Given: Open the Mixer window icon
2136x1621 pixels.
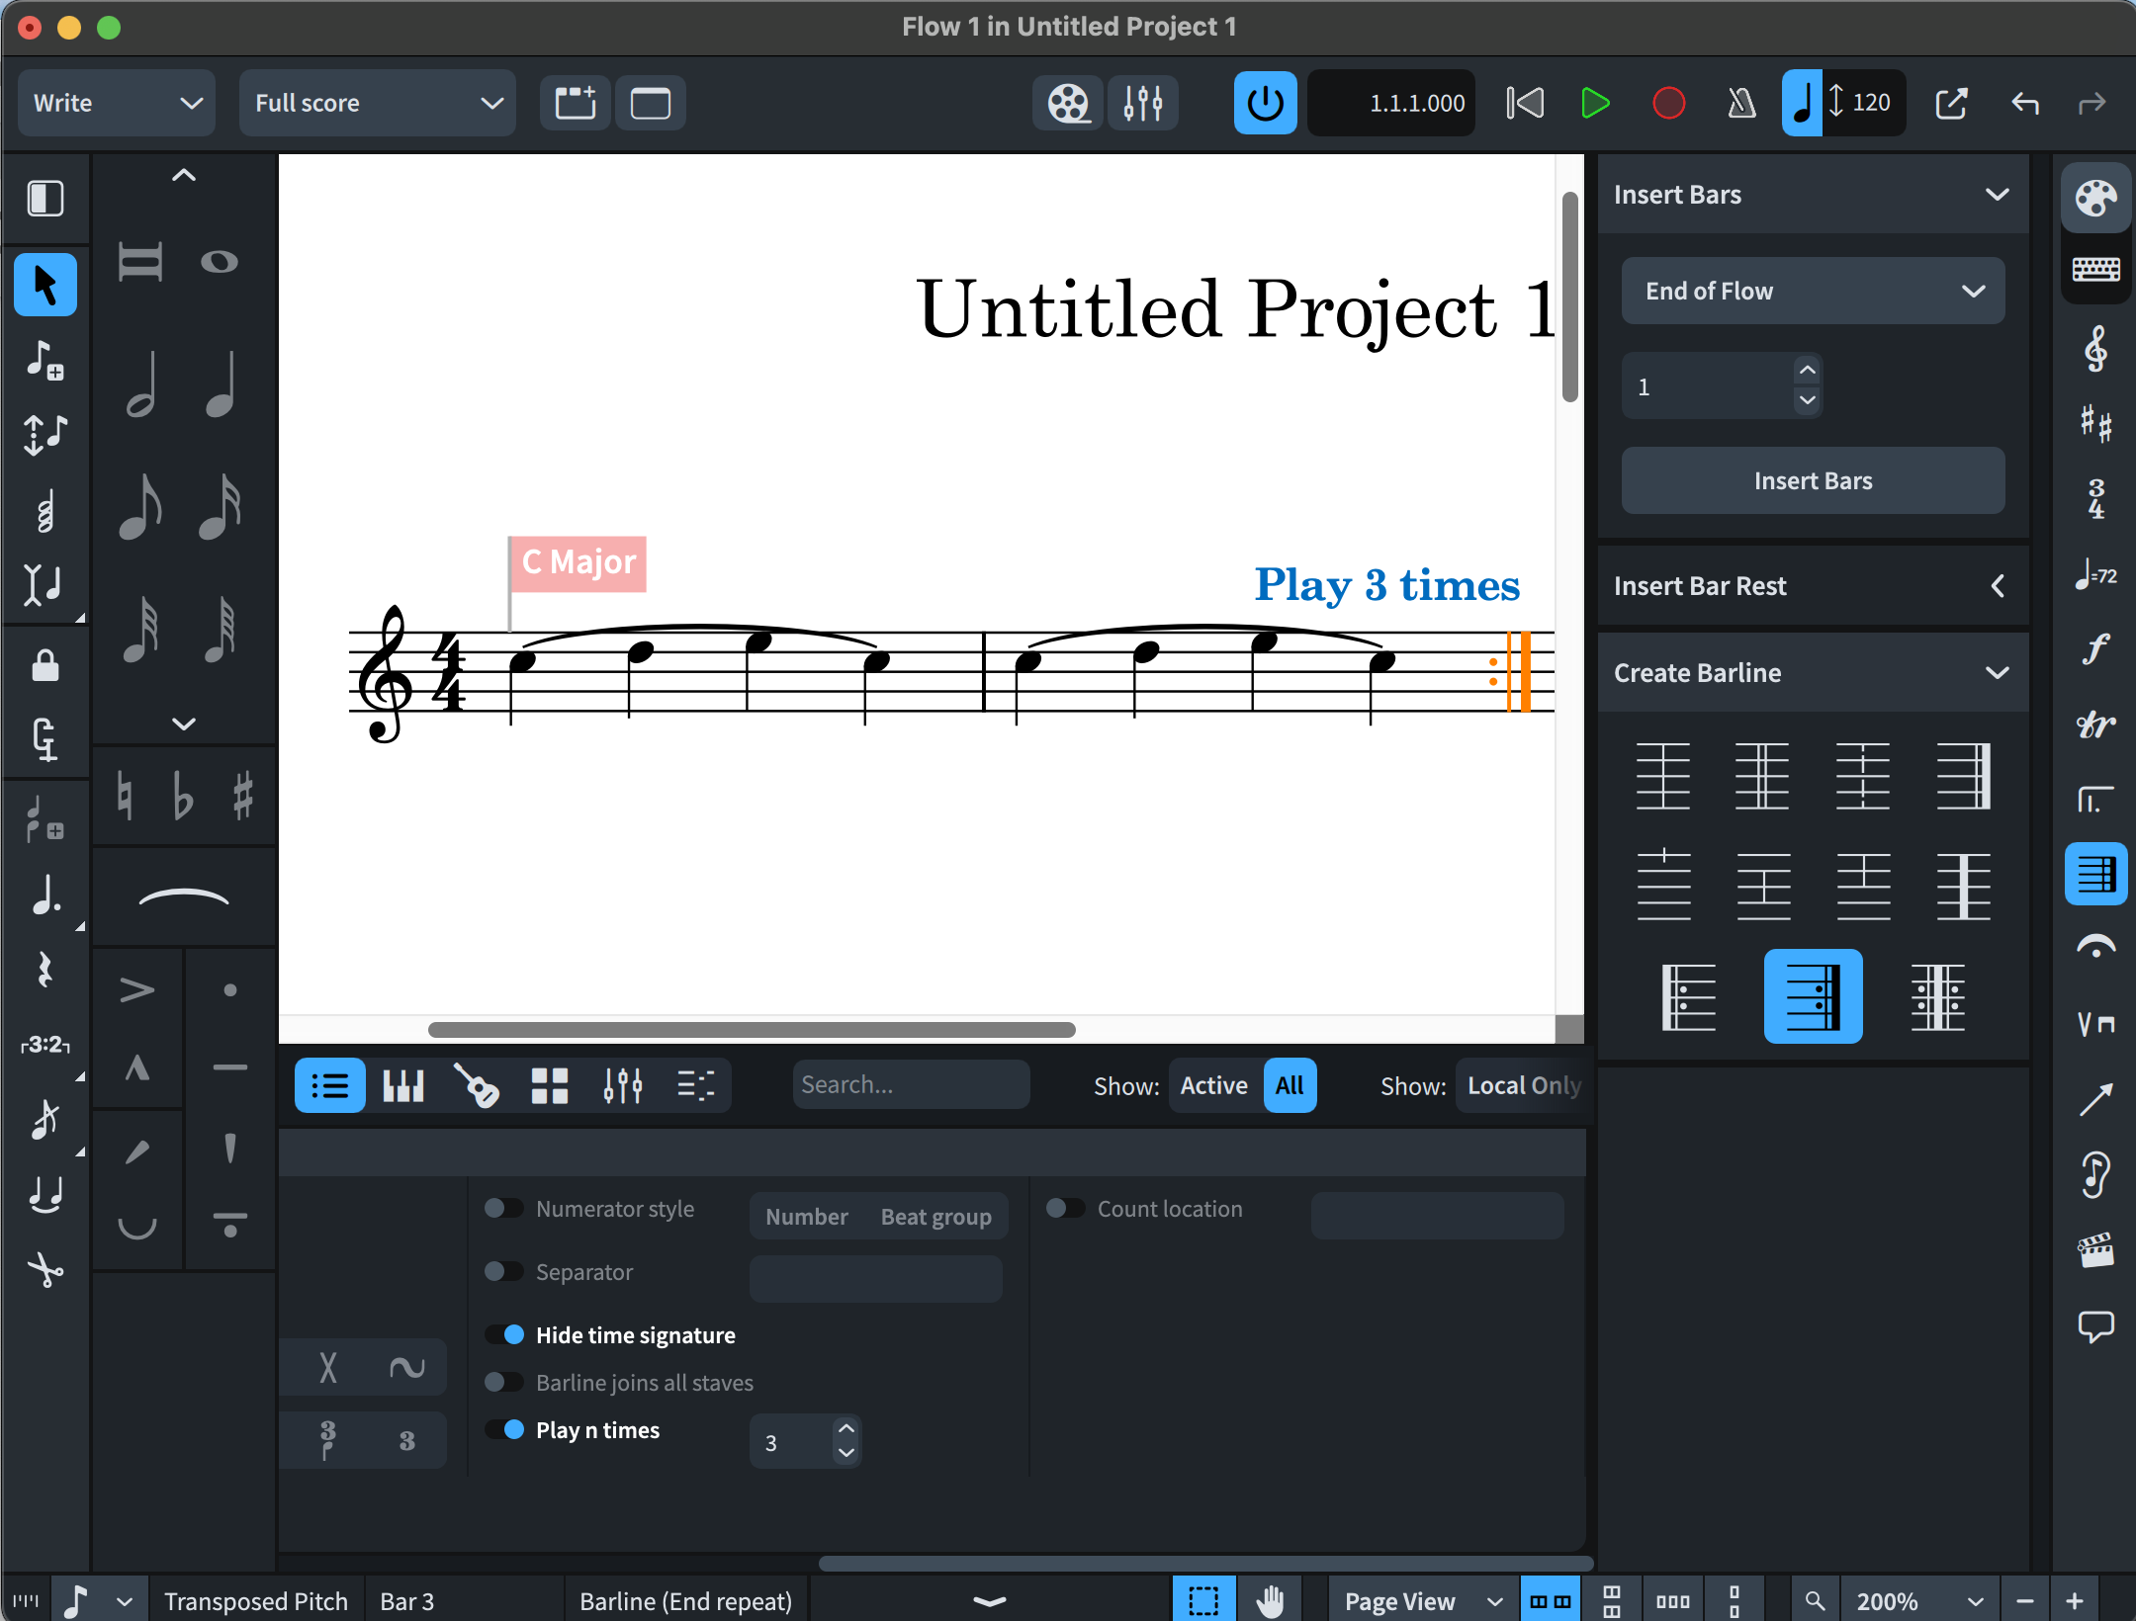Looking at the screenshot, I should pos(1143,103).
